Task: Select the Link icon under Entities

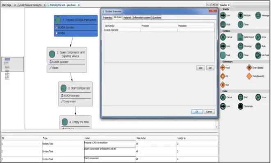Action: click(223, 46)
